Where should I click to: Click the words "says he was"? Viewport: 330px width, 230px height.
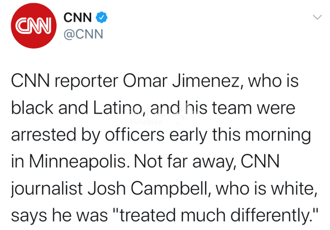(x=59, y=215)
